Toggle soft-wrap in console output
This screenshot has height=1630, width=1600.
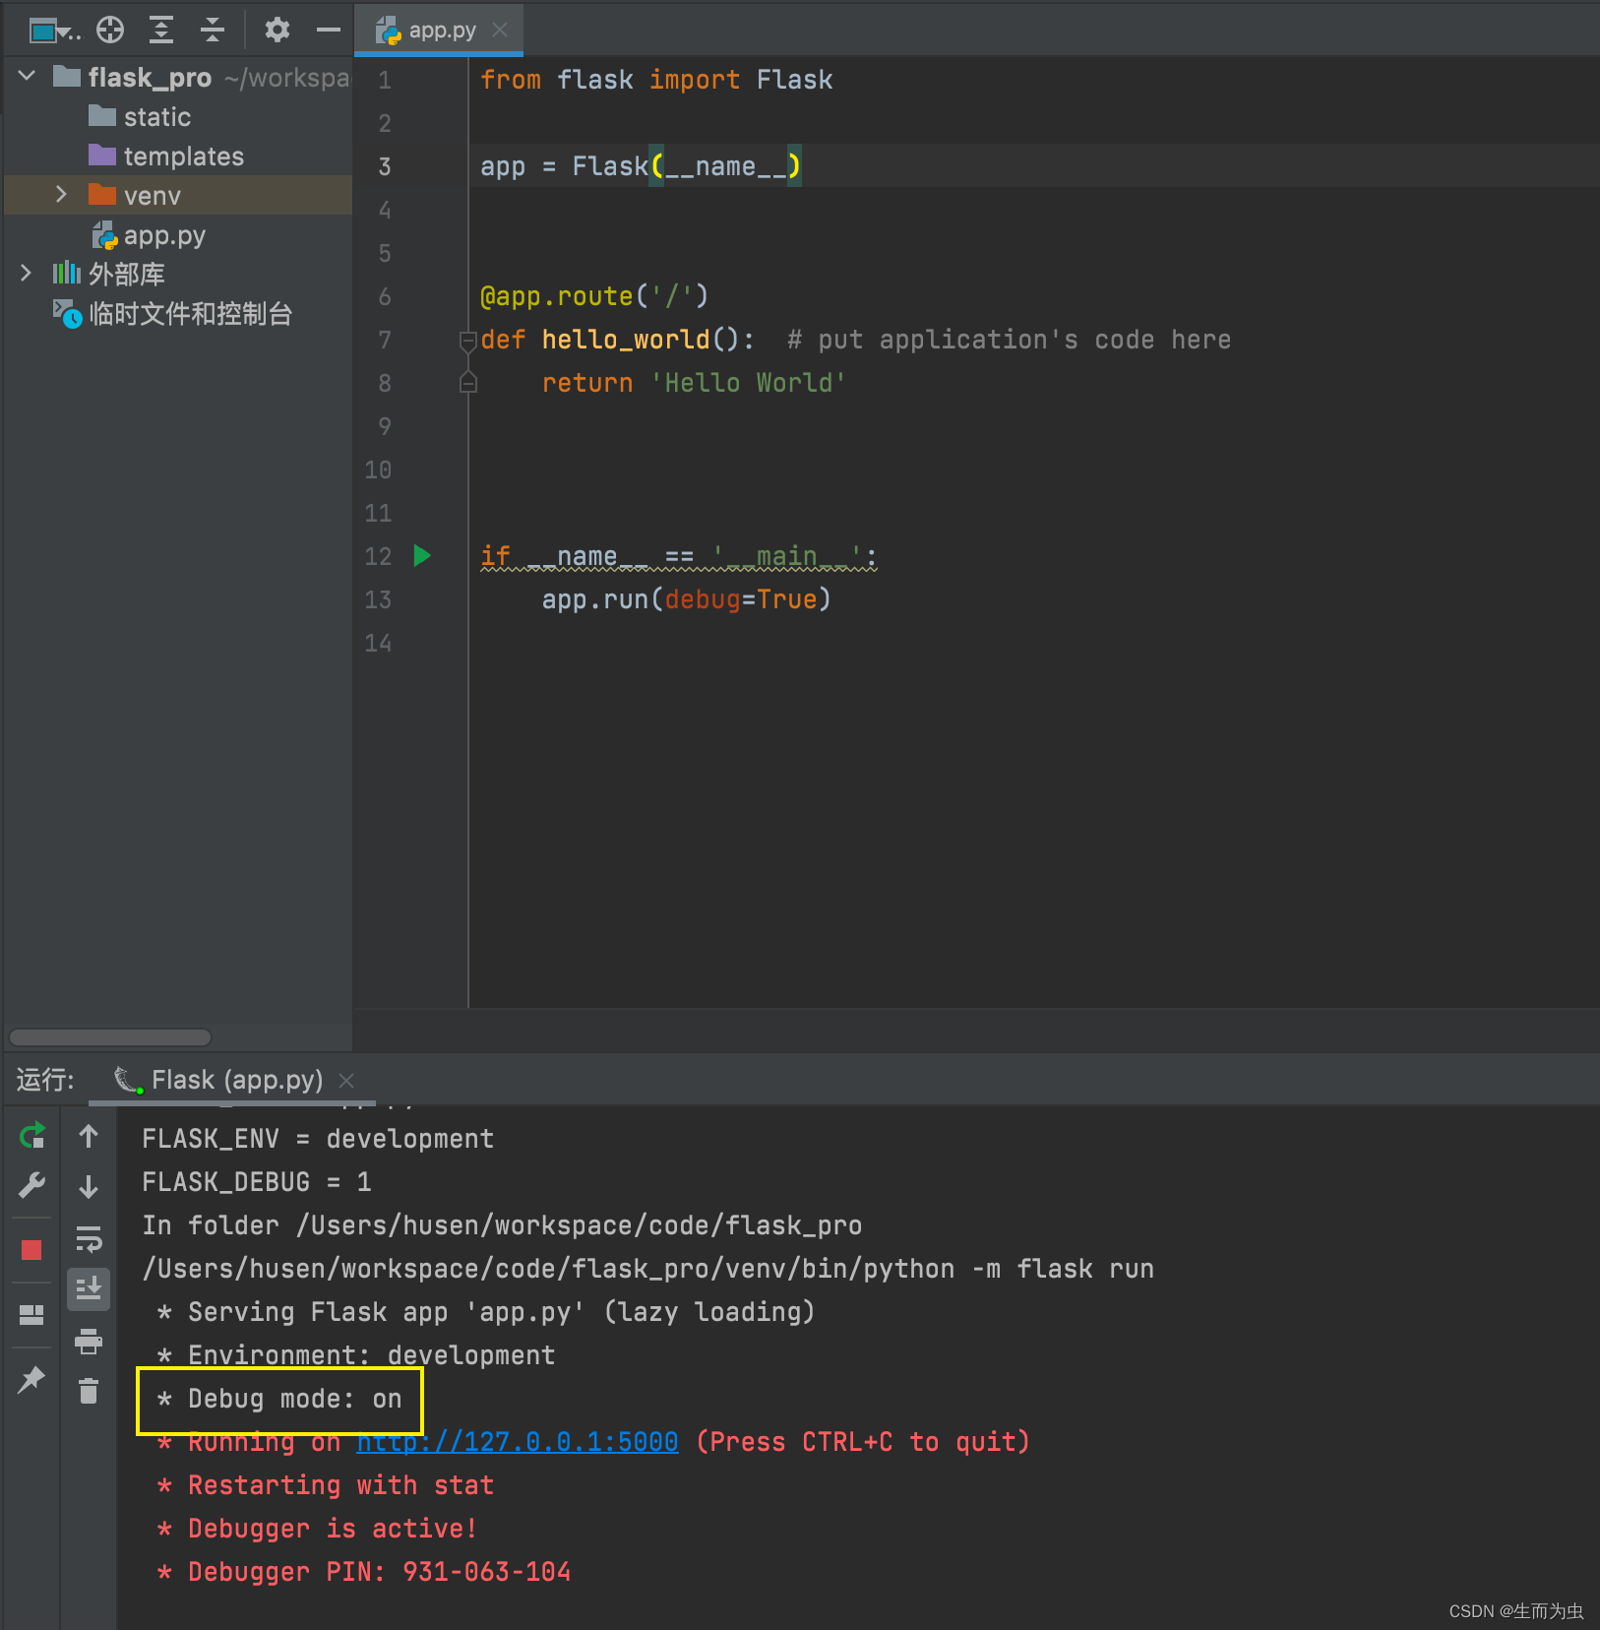click(89, 1238)
